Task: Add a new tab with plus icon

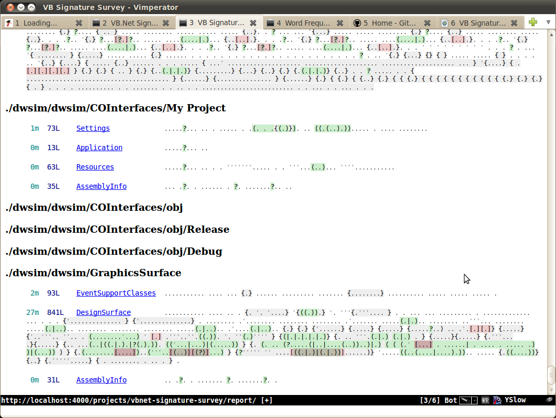Action: pyautogui.click(x=532, y=22)
